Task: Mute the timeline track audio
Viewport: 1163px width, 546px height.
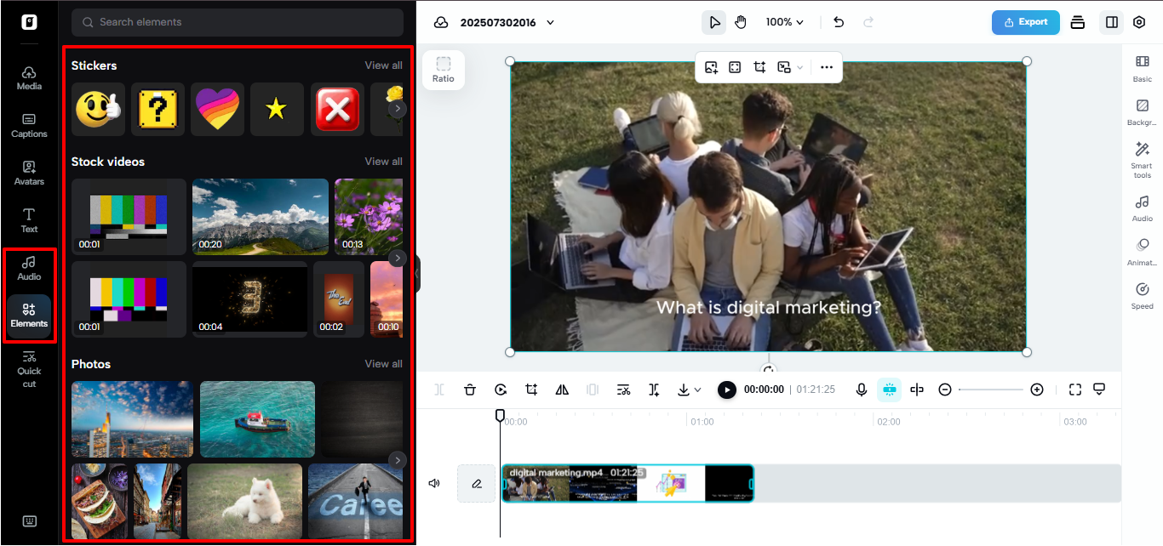Action: click(433, 483)
